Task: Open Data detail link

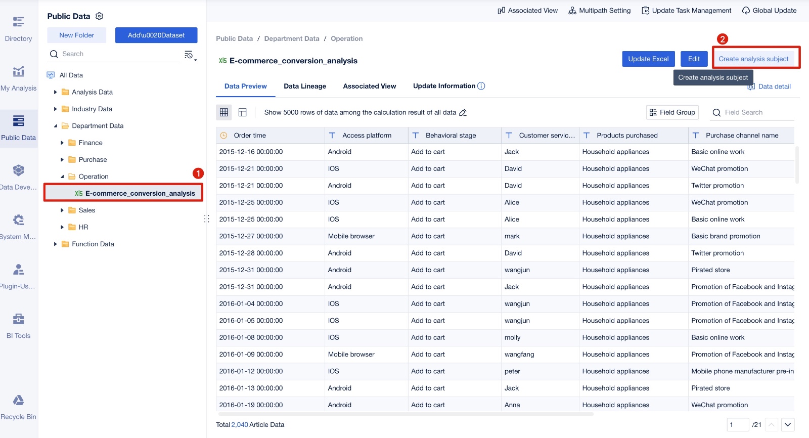Action: [x=769, y=86]
